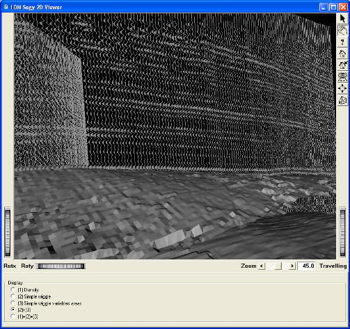This screenshot has width=350, height=329.
Task: Click the View All eye icon
Action: (x=342, y=77)
